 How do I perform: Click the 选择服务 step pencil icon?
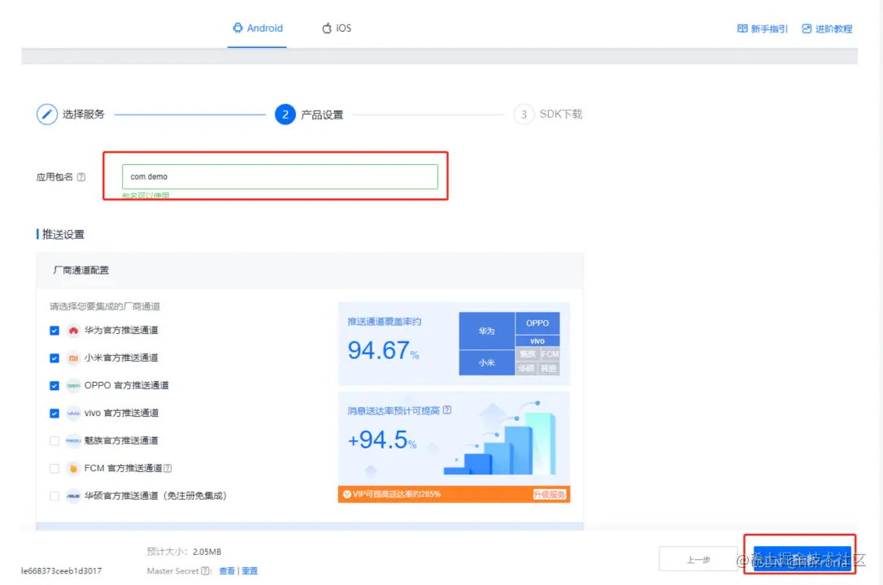coord(46,115)
